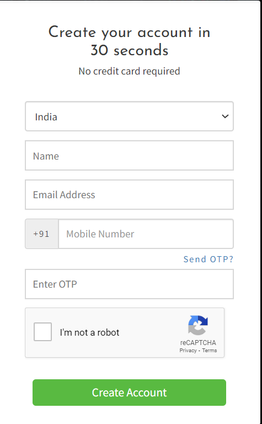The height and width of the screenshot is (424, 262).
Task: Click the "30 seconds" heading line
Action: (x=130, y=50)
